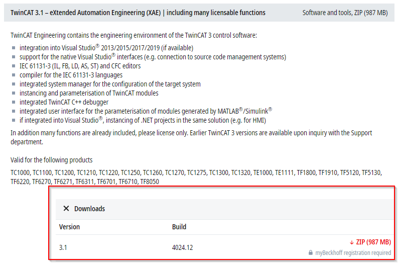The width and height of the screenshot is (400, 264).
Task: Close the Downloads panel with the X icon
Action: pyautogui.click(x=66, y=209)
